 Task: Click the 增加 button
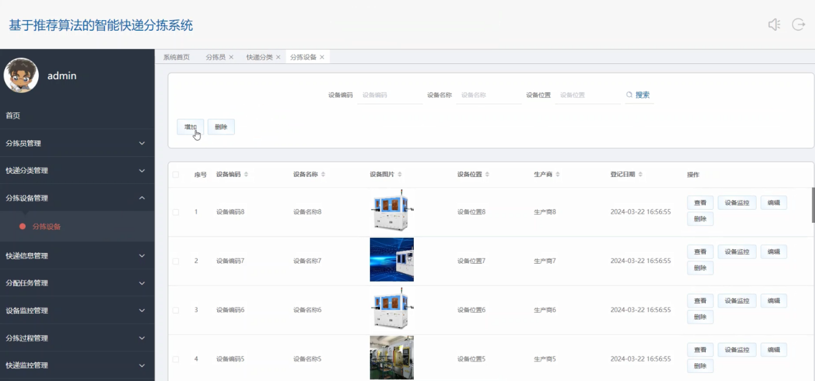click(x=190, y=127)
